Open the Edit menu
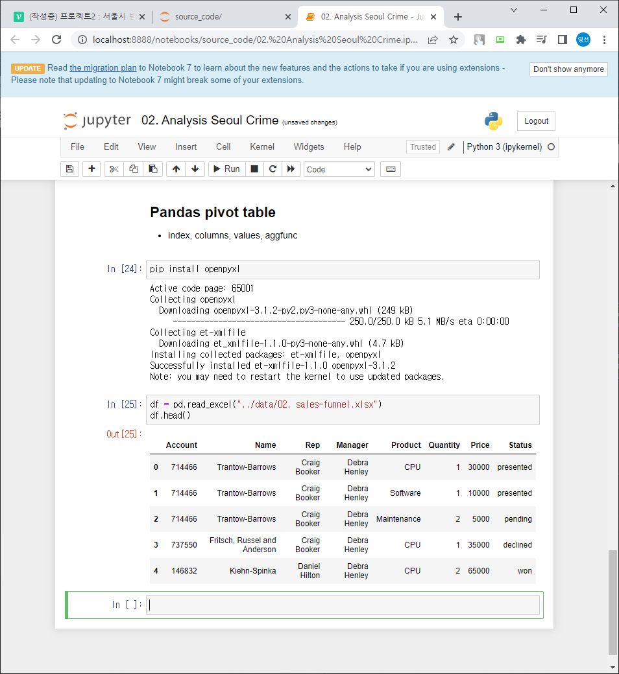This screenshot has width=619, height=674. tap(111, 147)
